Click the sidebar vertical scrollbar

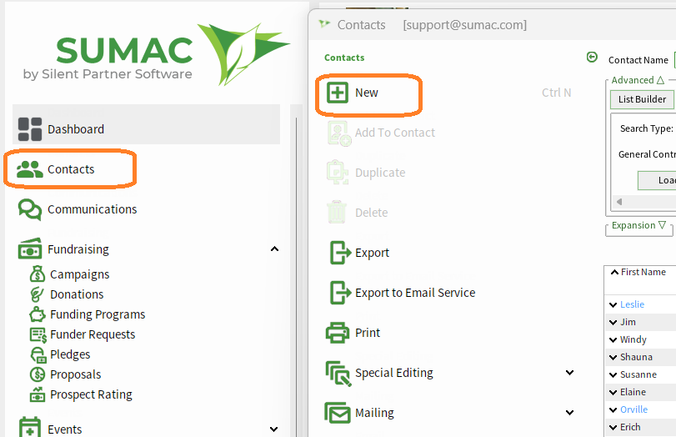(296, 276)
